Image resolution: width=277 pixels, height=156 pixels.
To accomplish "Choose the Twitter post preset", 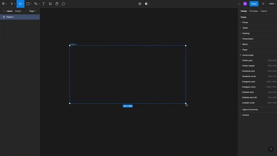I will pos(258,61).
